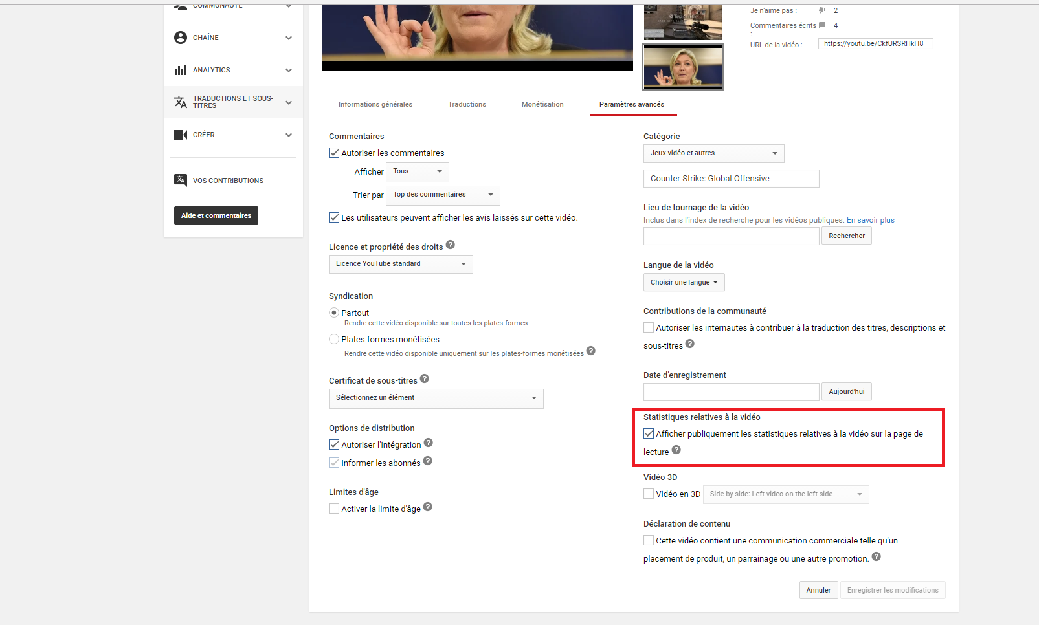Select Plates-formes monétisées radio button
This screenshot has width=1039, height=625.
(334, 339)
